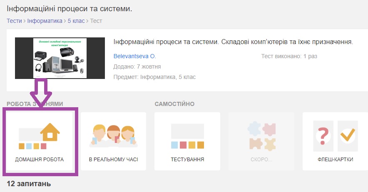
Task: Go to Тести in the breadcrumb
Action: point(14,20)
